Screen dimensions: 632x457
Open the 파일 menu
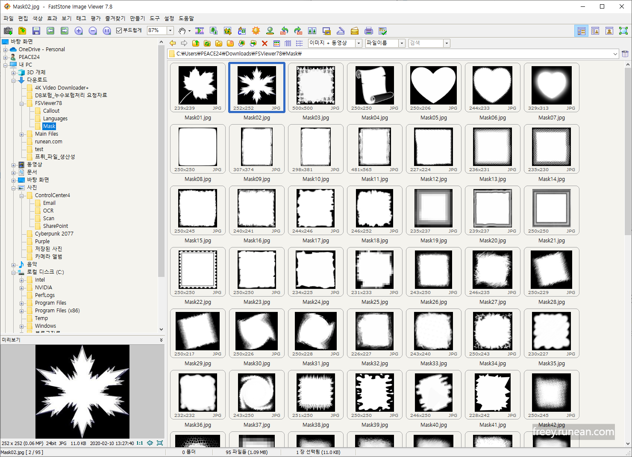[x=9, y=18]
